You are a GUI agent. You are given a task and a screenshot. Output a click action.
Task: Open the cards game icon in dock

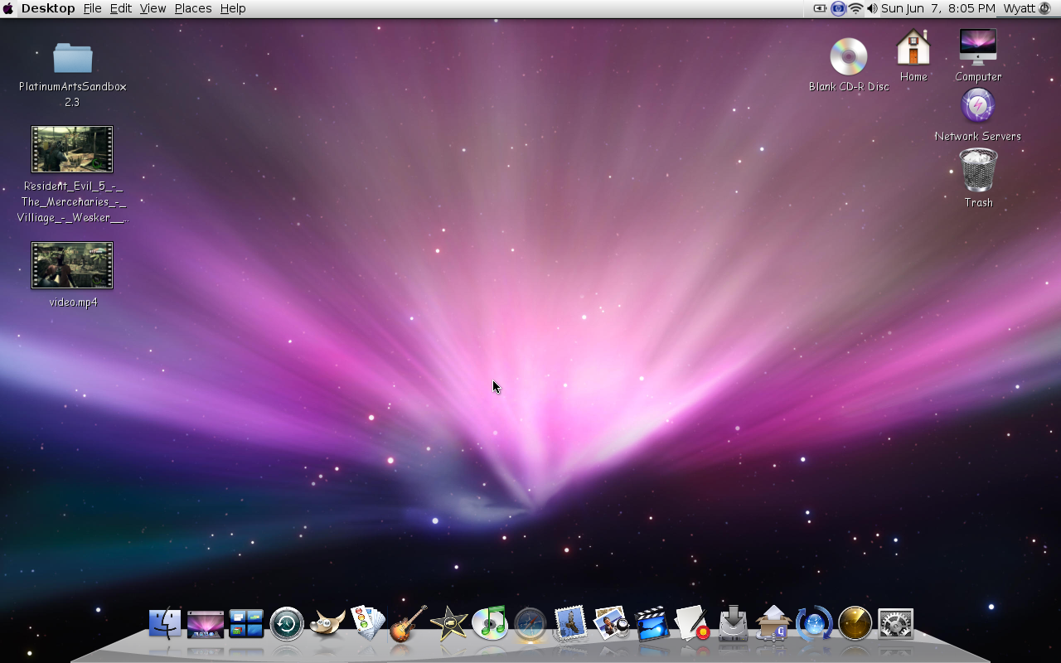[x=368, y=622]
